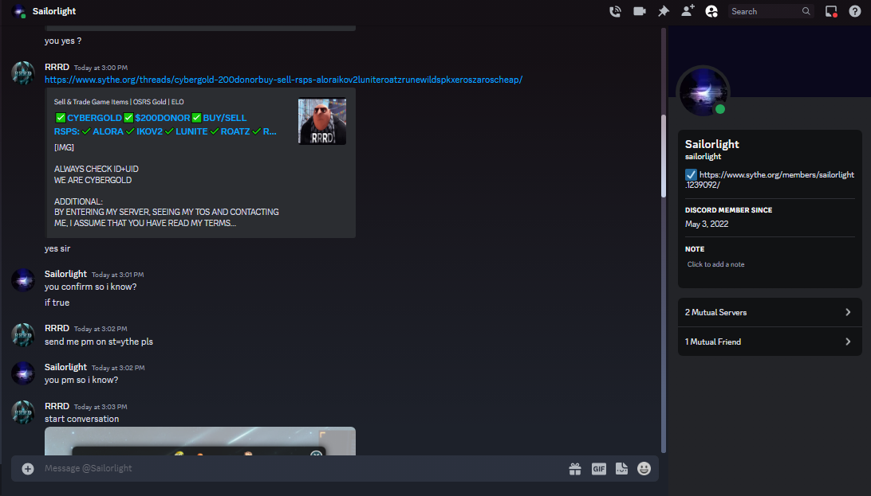Click the large profile avatar in side panel
The width and height of the screenshot is (871, 496).
pyautogui.click(x=703, y=92)
